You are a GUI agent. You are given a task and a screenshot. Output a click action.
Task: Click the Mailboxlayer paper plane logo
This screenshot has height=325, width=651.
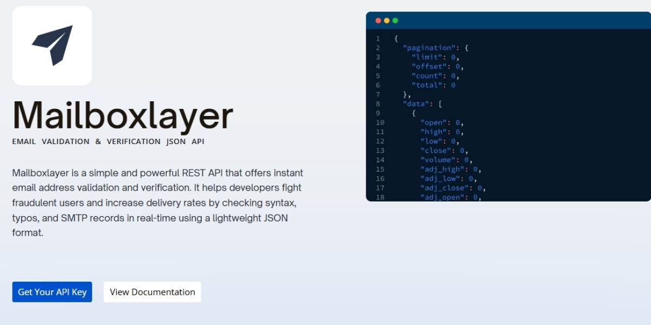pos(52,45)
